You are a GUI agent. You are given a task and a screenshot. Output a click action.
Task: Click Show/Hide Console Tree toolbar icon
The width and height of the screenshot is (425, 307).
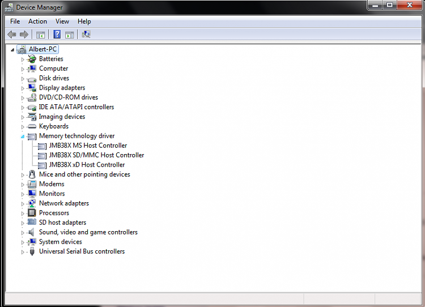[x=40, y=35]
